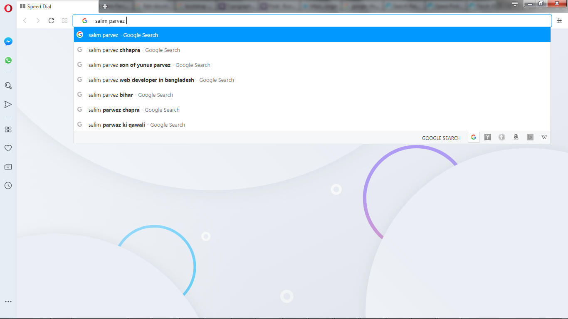Open the tab menu icon near window controls
The width and height of the screenshot is (568, 319).
point(515,4)
